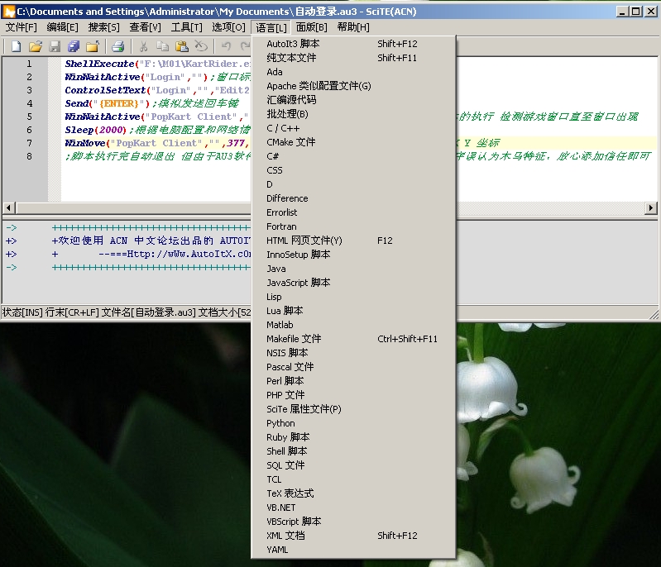Open the 工具[T] menu
The image size is (661, 567).
186,27
